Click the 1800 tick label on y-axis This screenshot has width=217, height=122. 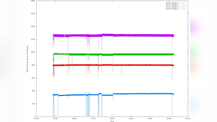pyautogui.click(x=32, y=1)
